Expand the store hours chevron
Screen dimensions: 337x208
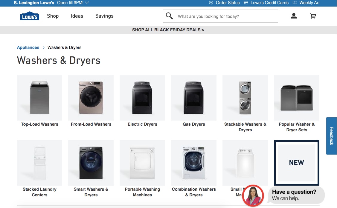[87, 3]
